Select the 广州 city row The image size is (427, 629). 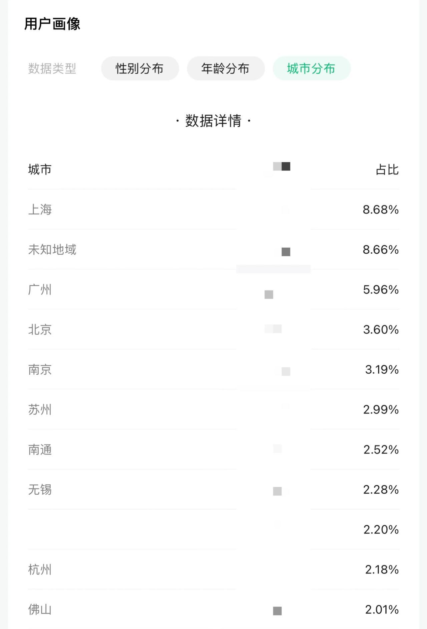(x=213, y=289)
